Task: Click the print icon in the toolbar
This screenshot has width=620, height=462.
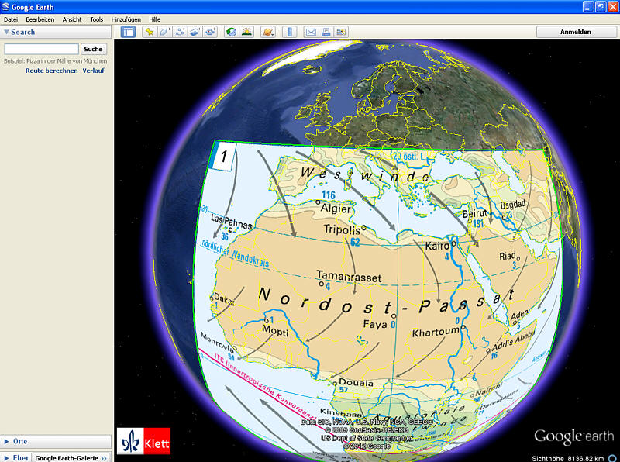Action: pos(326,32)
